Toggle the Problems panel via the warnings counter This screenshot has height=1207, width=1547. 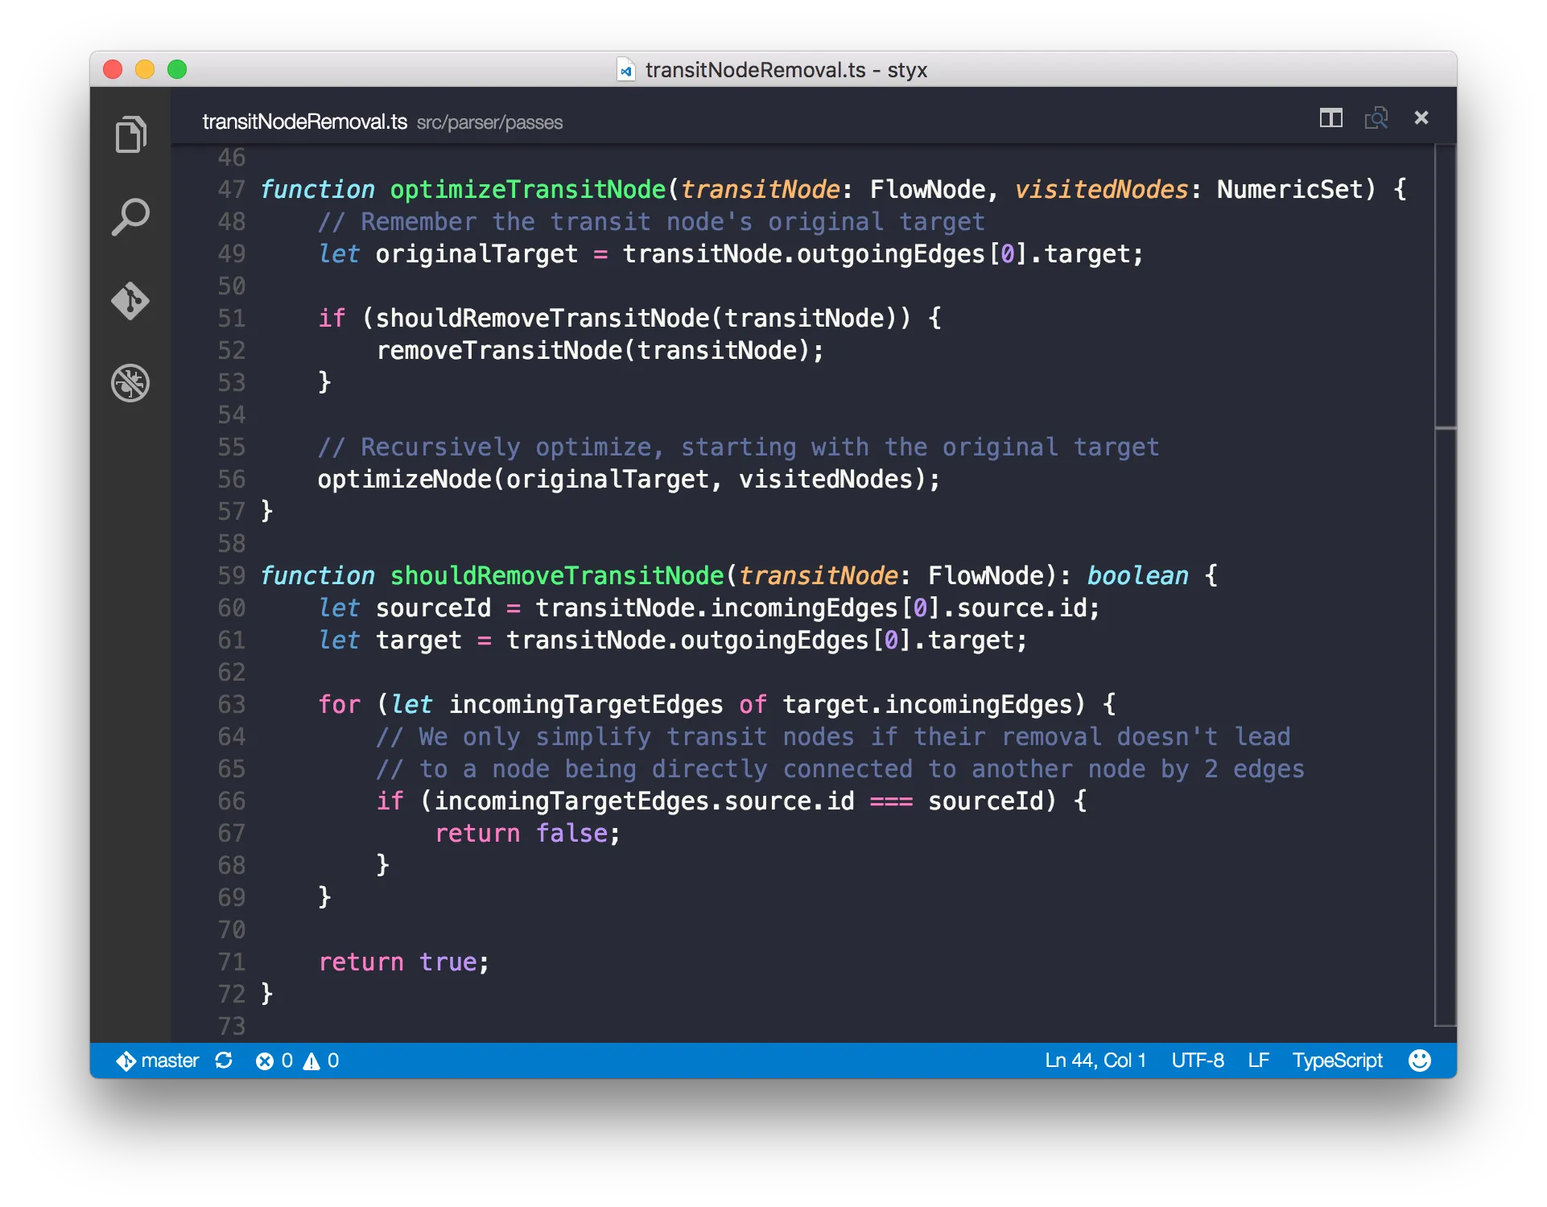click(320, 1061)
